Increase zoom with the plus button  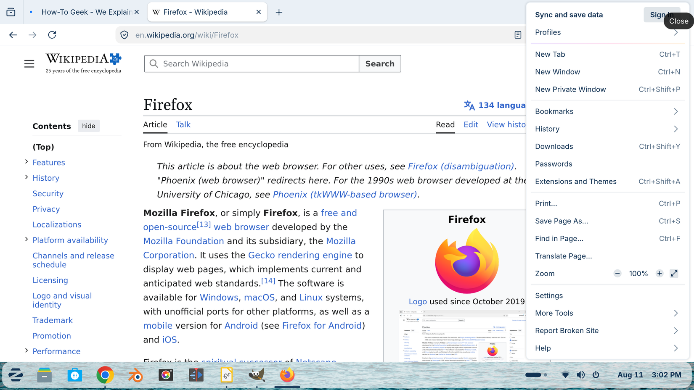[660, 274]
